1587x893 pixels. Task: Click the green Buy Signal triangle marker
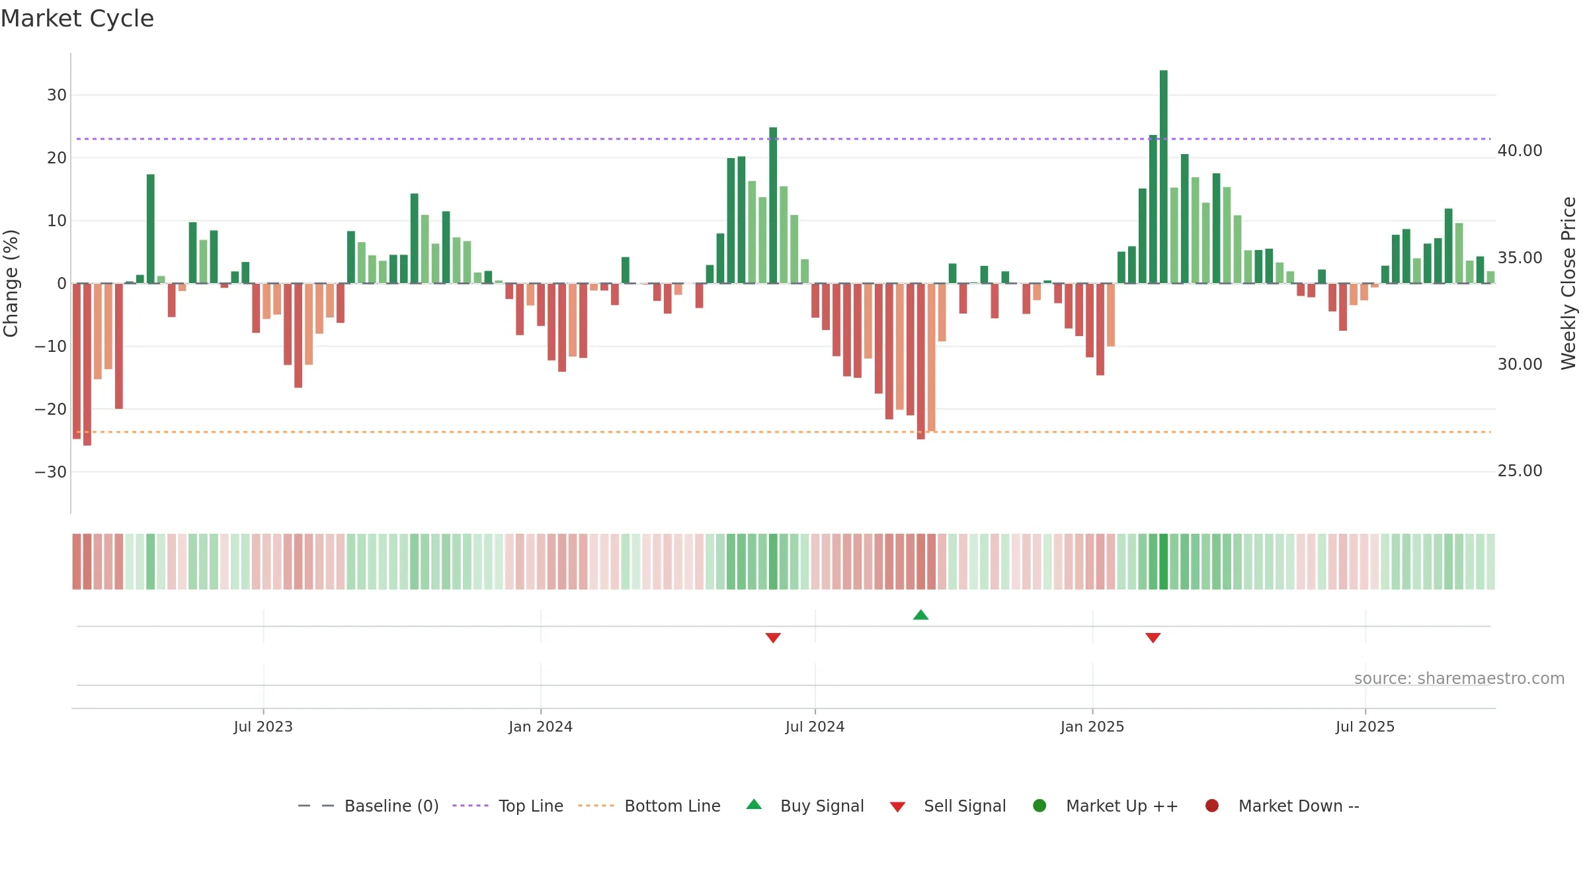920,615
